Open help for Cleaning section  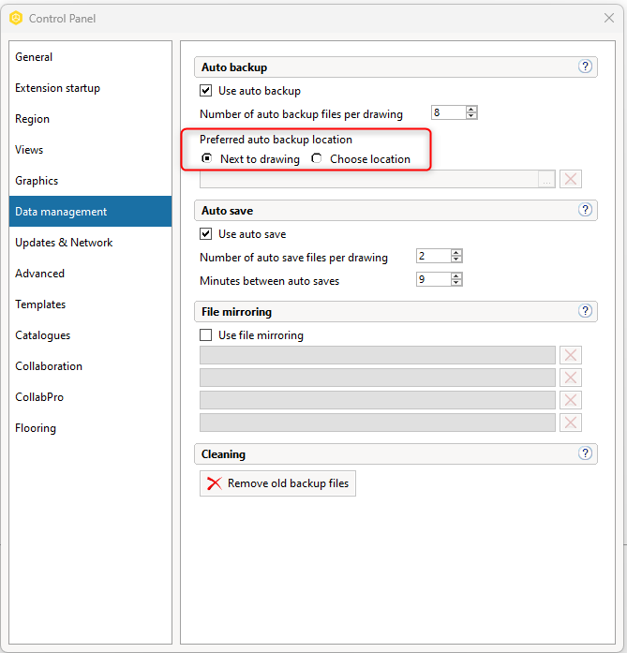click(585, 453)
